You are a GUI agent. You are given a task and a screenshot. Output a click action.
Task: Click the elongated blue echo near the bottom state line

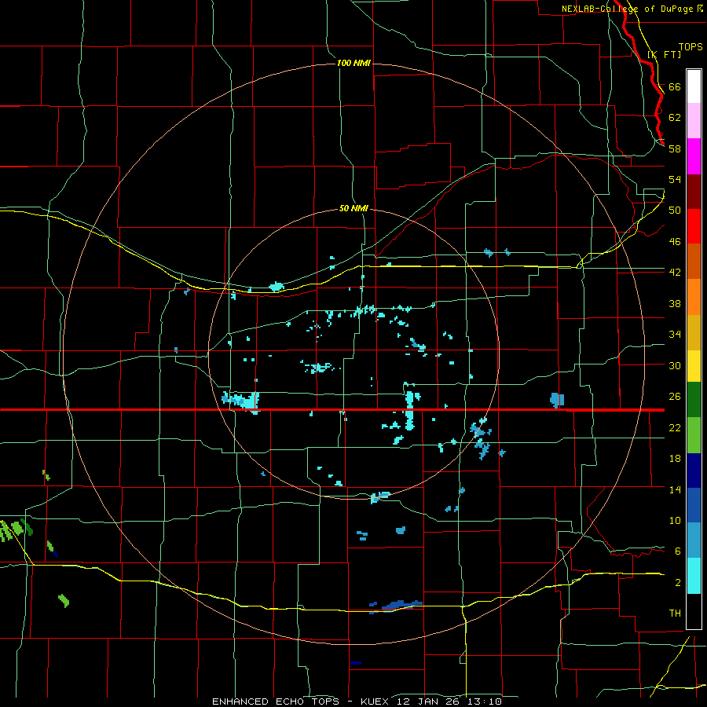click(396, 606)
